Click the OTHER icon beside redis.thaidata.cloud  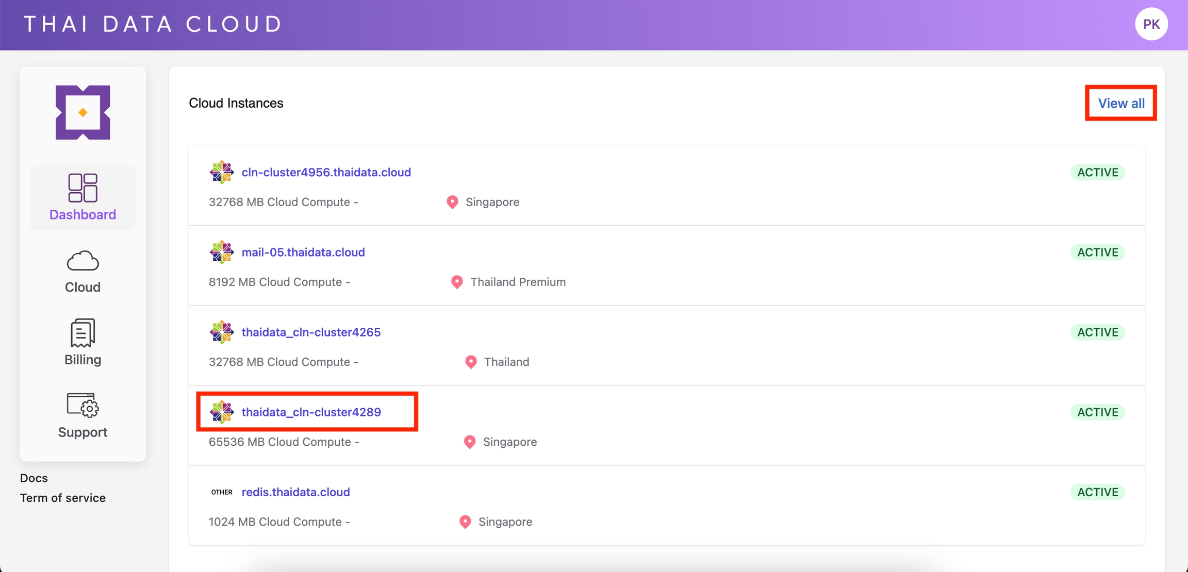(222, 492)
